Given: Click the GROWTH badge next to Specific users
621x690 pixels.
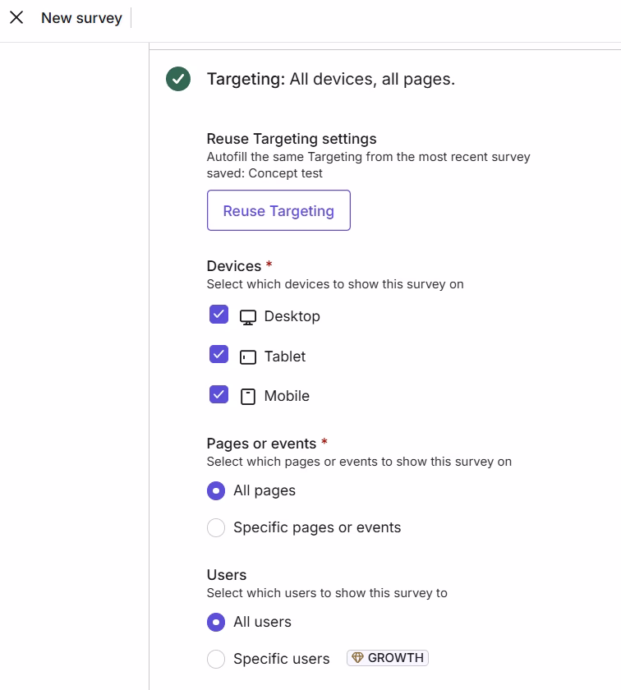Looking at the screenshot, I should (x=387, y=657).
